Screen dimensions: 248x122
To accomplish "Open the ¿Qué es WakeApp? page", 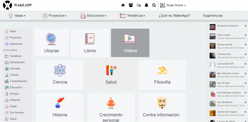I will click(x=174, y=16).
